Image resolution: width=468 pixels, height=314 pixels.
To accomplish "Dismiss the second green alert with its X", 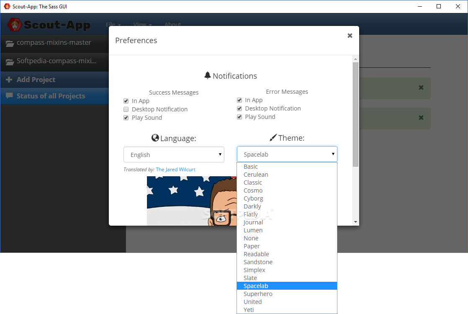I will [x=421, y=118].
